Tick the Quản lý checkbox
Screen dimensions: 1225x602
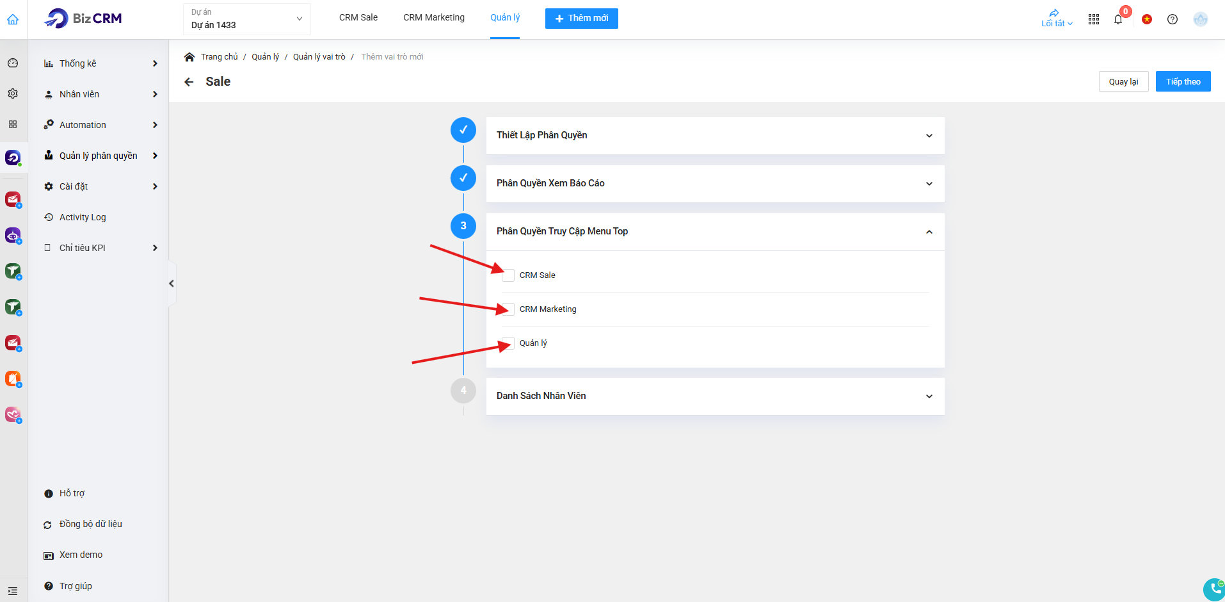tap(508, 343)
